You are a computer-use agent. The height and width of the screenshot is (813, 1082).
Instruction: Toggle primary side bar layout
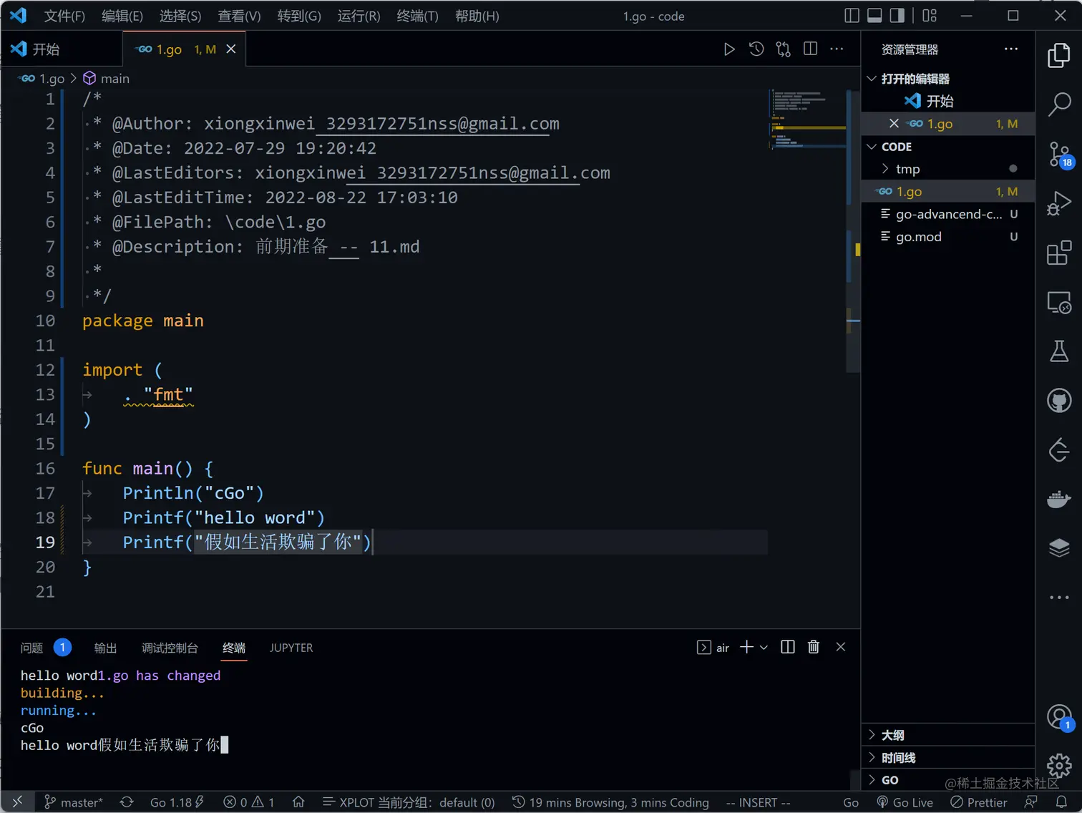tap(852, 16)
